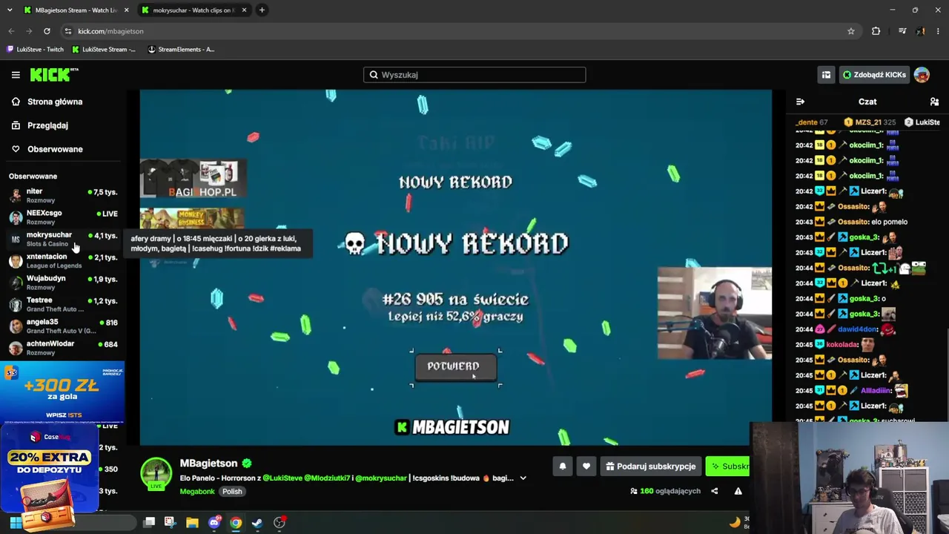Image resolution: width=949 pixels, height=534 pixels.
Task: Reload the current page
Action: [x=47, y=31]
